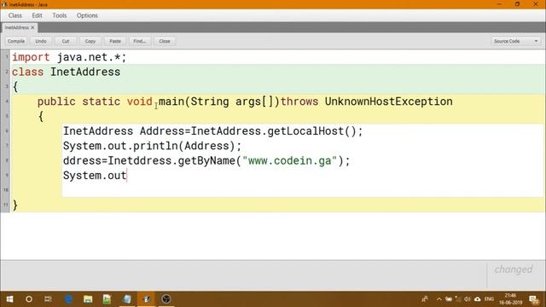Viewport: 546px width, 307px height.
Task: Click the OBS Studio taskbar icon
Action: click(x=166, y=299)
